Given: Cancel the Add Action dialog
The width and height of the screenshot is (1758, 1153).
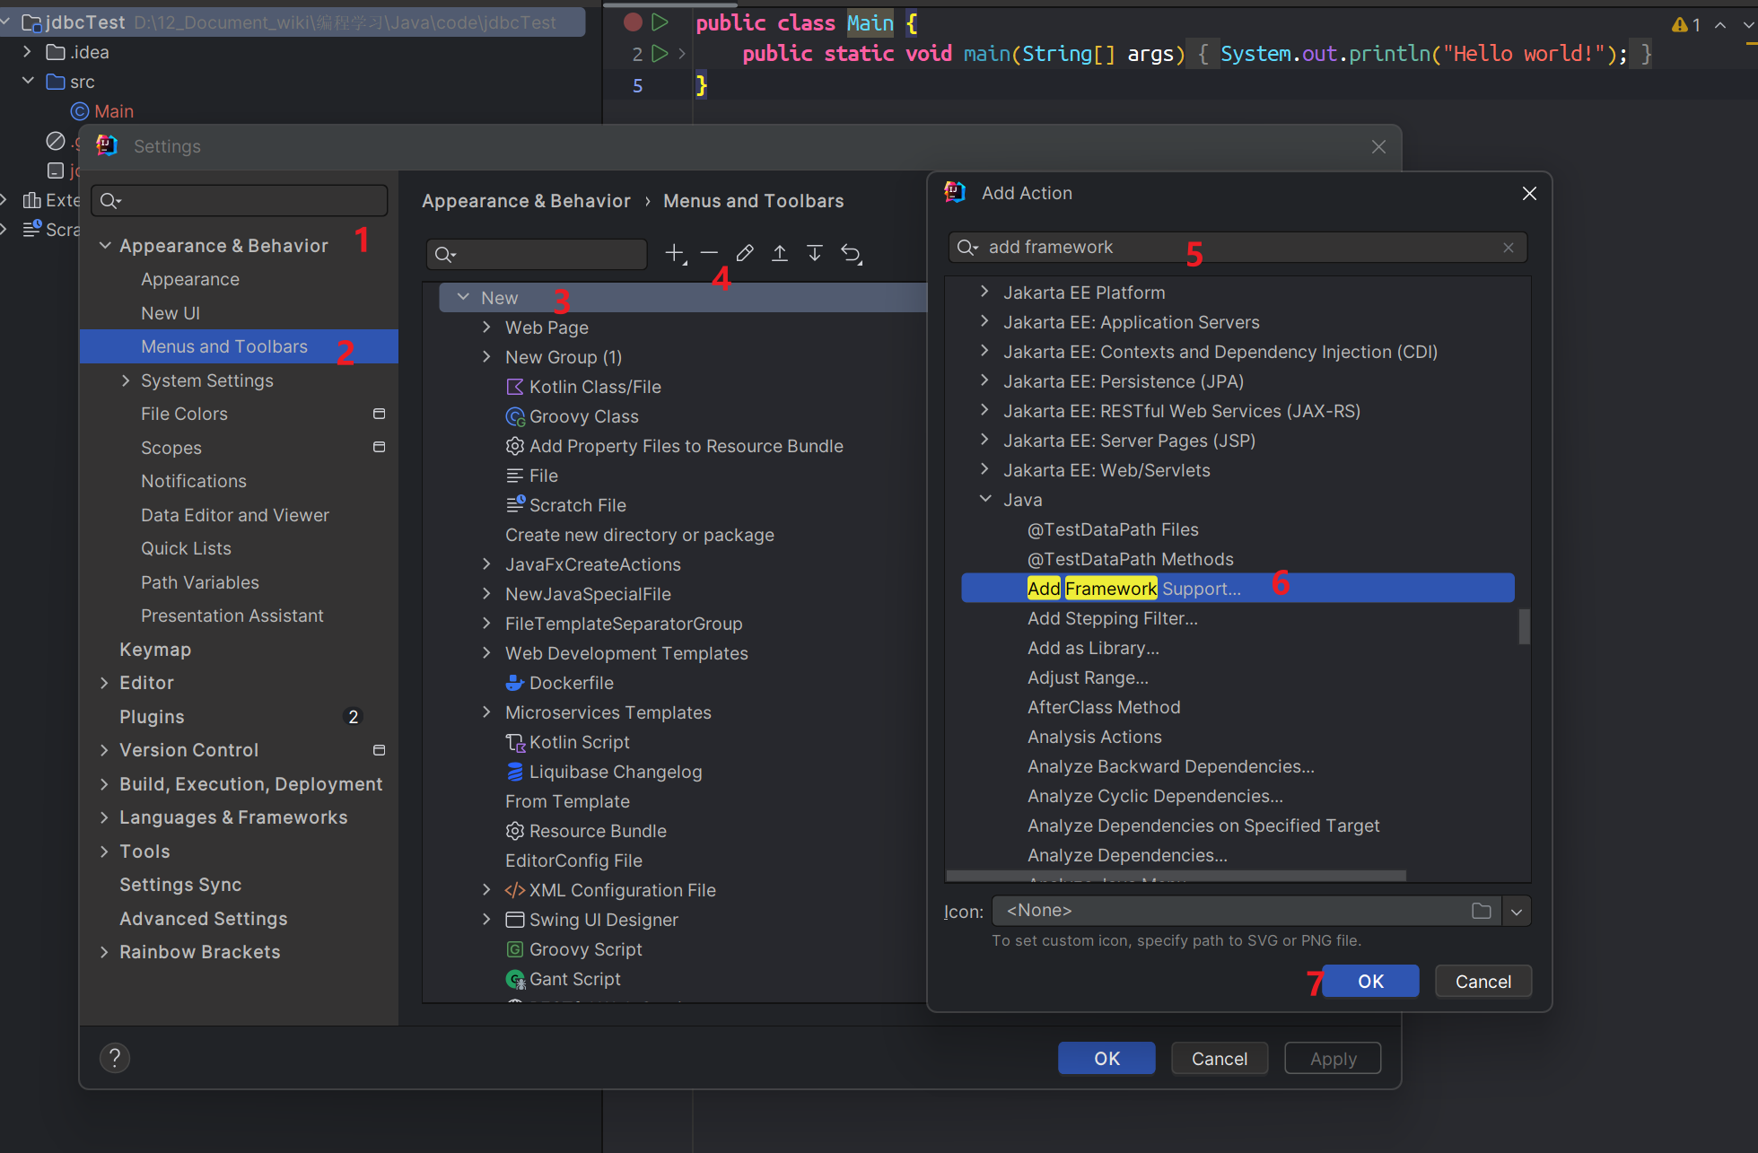Looking at the screenshot, I should click(1482, 982).
